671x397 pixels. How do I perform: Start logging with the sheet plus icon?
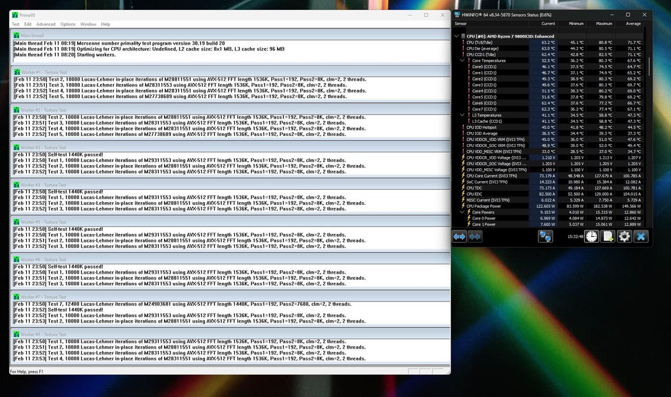(608, 236)
